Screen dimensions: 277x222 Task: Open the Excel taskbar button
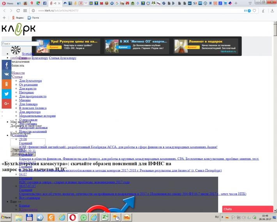coord(105,217)
